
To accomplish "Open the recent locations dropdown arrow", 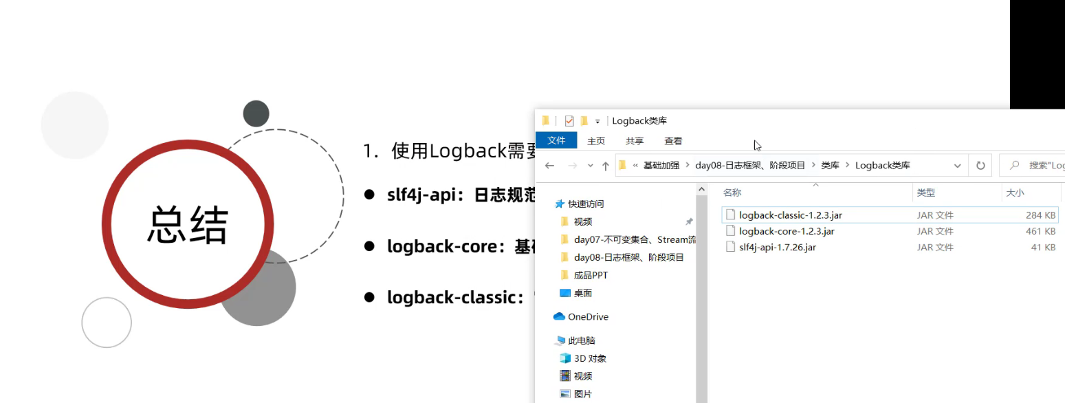I will (591, 166).
